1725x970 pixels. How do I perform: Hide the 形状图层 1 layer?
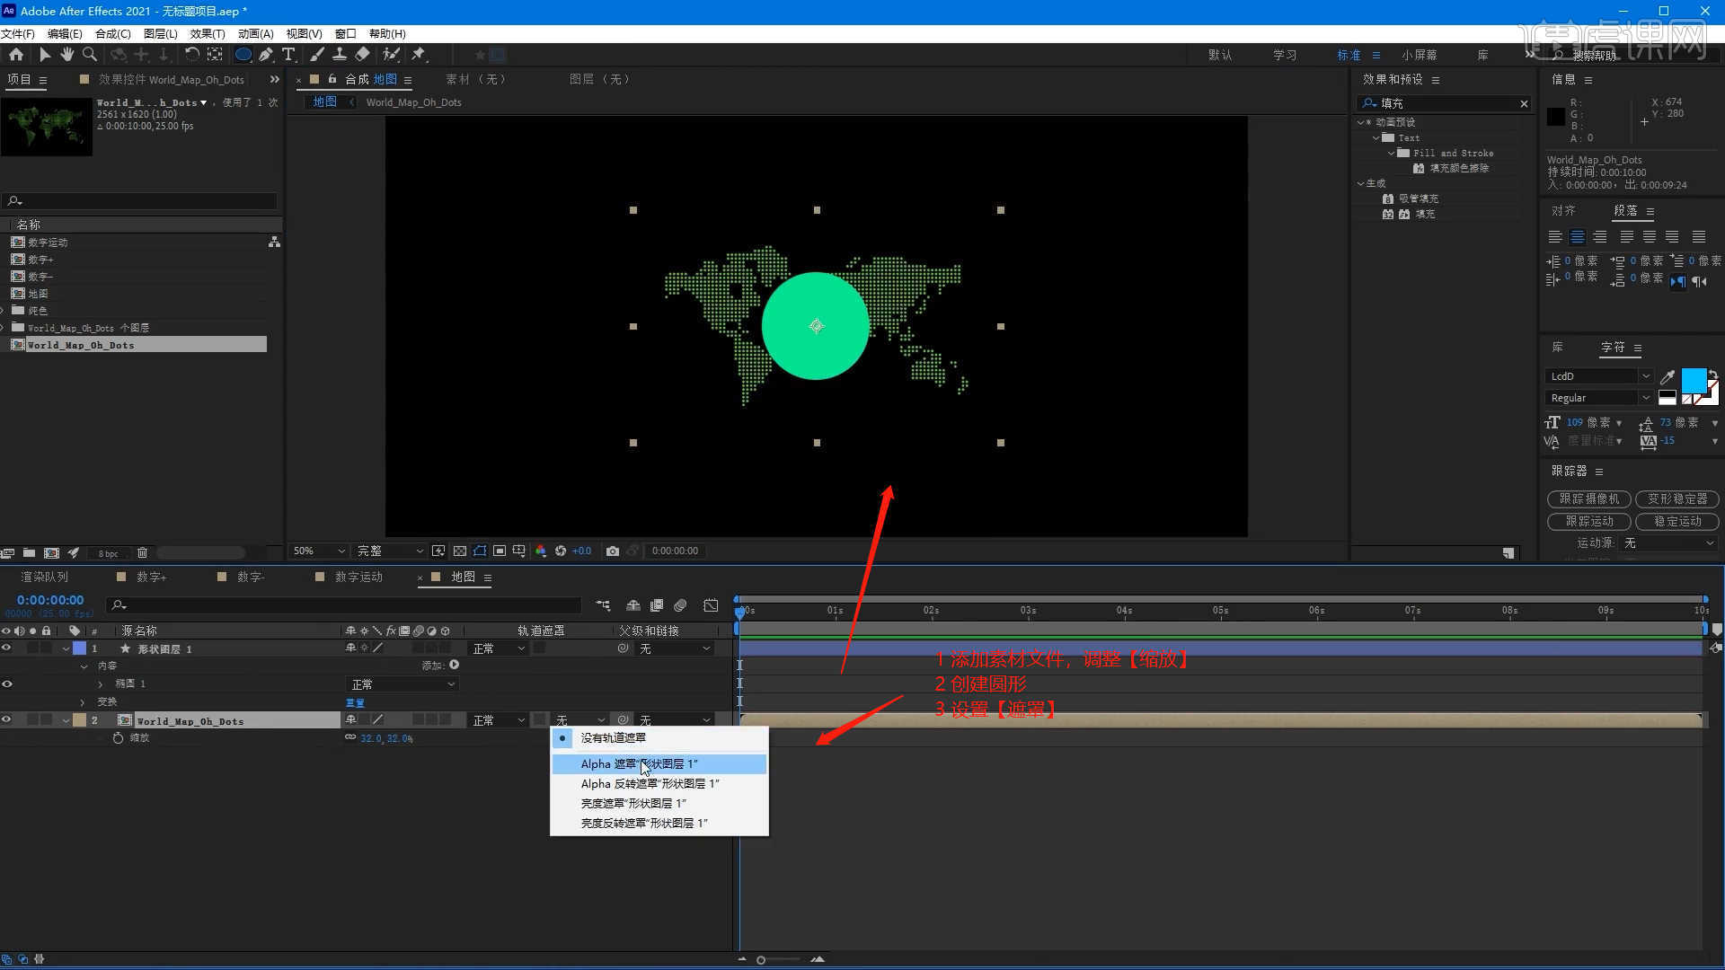[7, 648]
